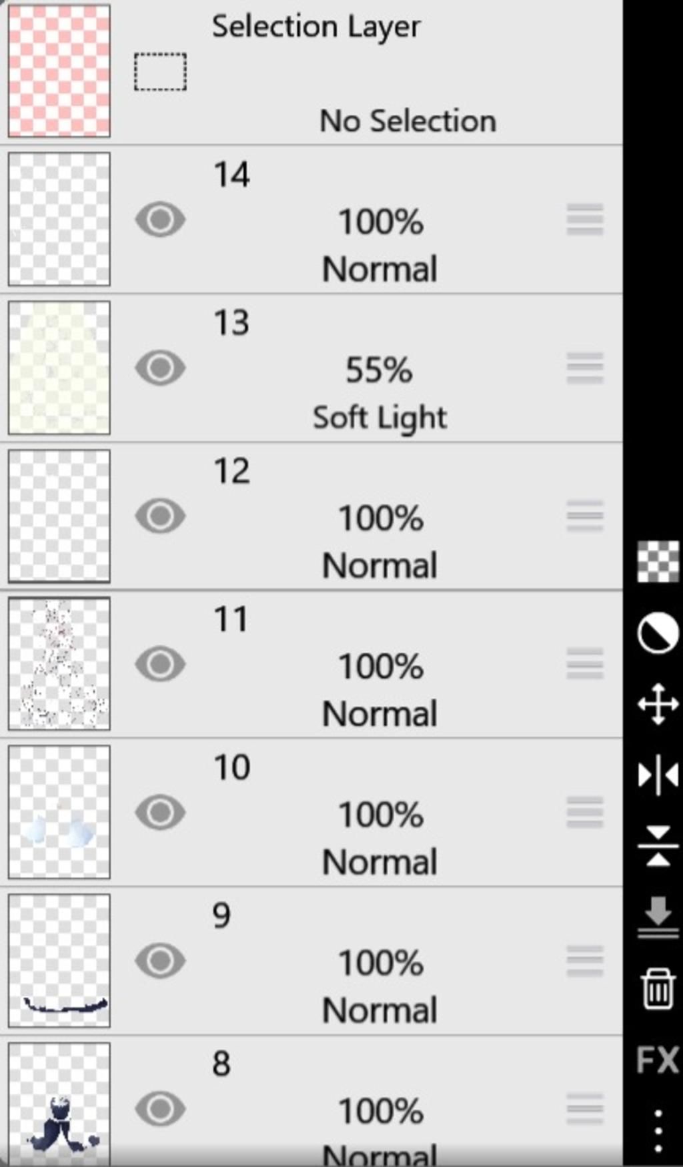Click the flip horizontal icon

point(658,775)
